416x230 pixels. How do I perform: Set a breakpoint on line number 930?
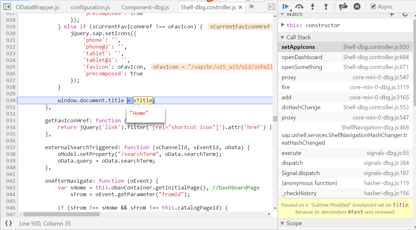[11, 100]
